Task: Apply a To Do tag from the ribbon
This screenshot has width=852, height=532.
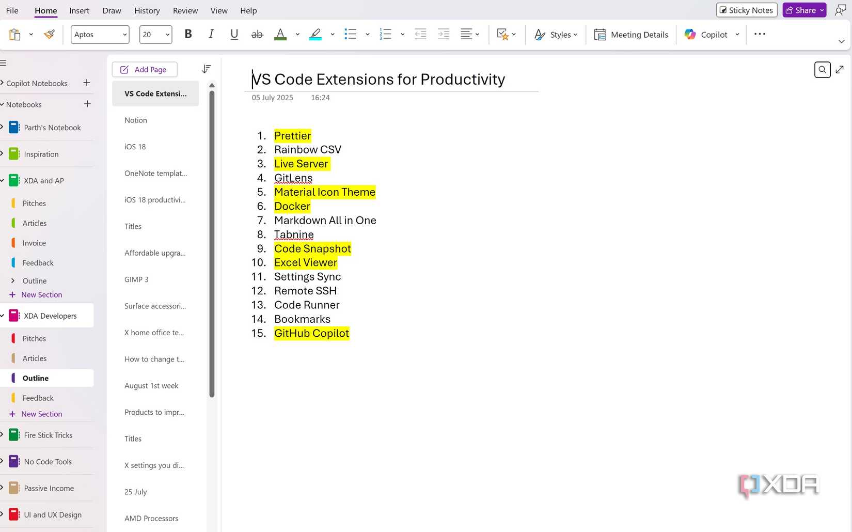Action: pos(502,34)
